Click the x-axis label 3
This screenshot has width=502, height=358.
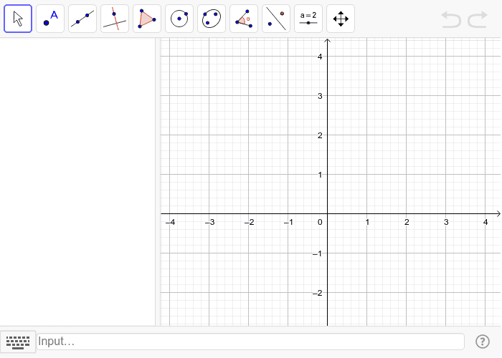446,222
